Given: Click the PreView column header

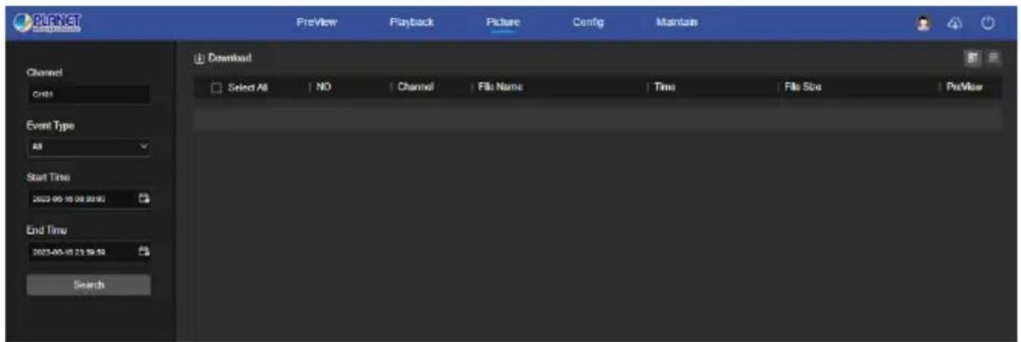Looking at the screenshot, I should (x=964, y=86).
